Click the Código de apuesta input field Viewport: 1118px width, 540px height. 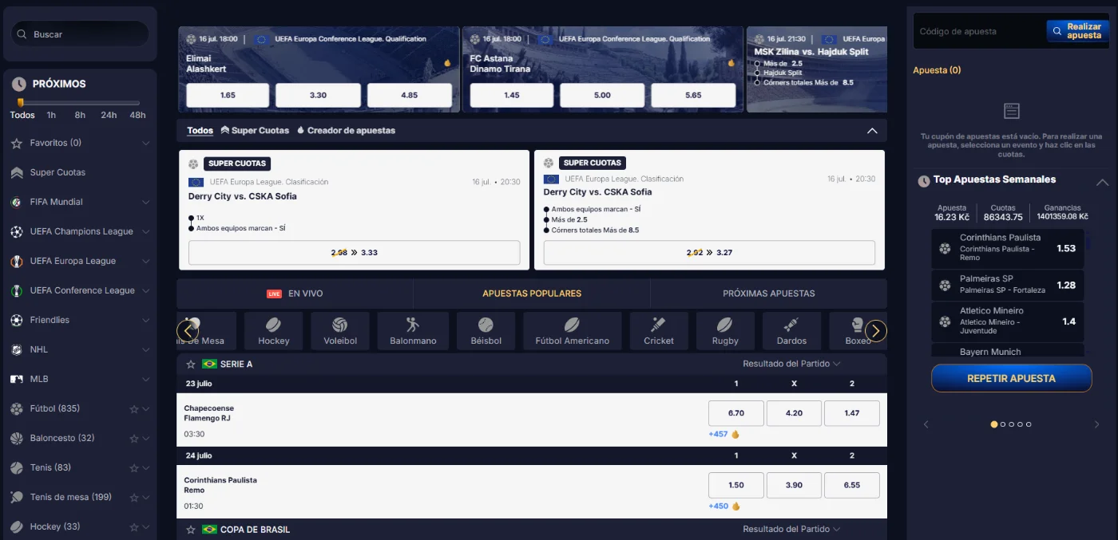pyautogui.click(x=980, y=31)
